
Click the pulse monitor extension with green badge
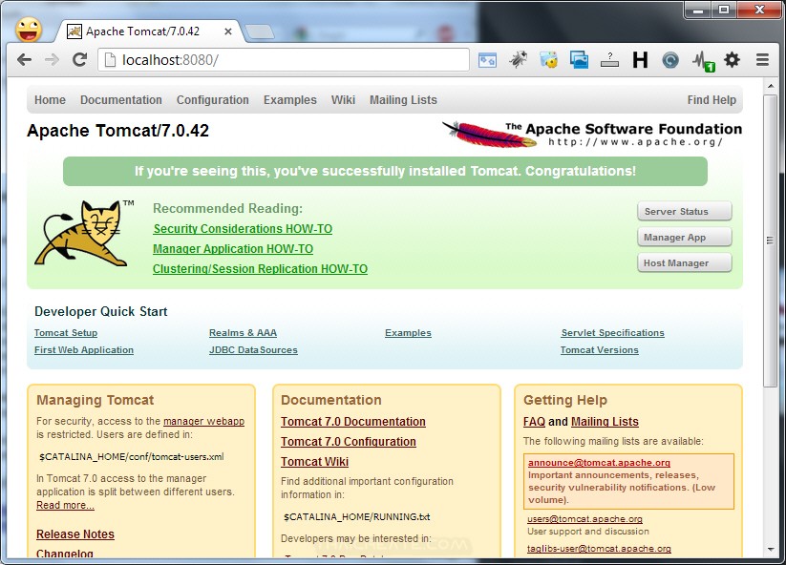[703, 62]
